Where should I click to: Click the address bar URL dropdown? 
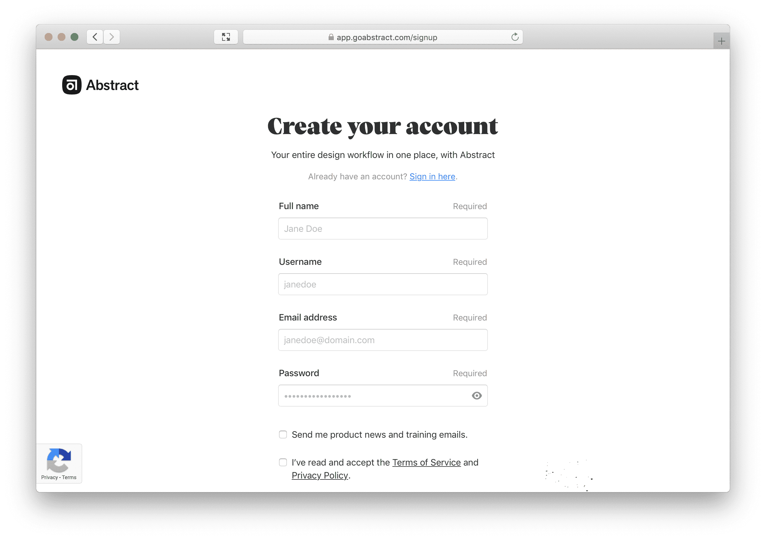pyautogui.click(x=383, y=36)
